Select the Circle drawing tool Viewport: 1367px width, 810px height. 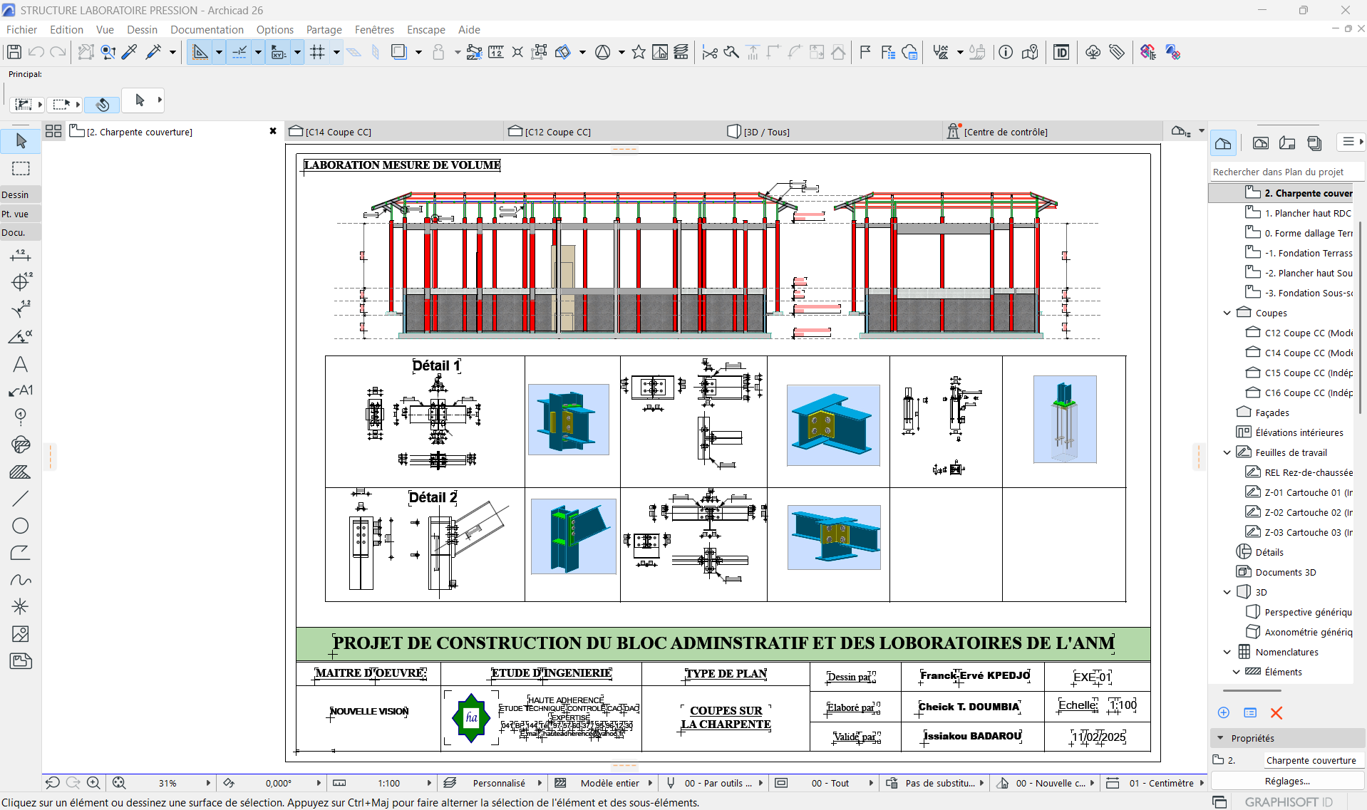coord(20,526)
